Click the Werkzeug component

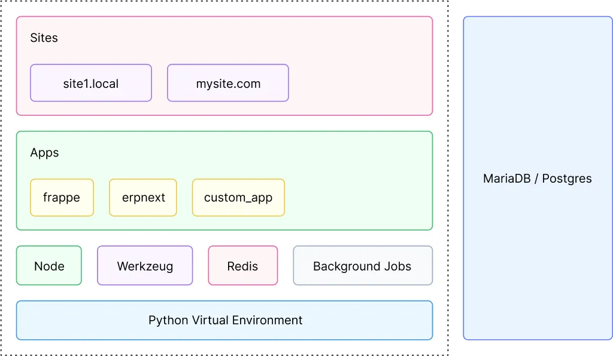pos(144,266)
